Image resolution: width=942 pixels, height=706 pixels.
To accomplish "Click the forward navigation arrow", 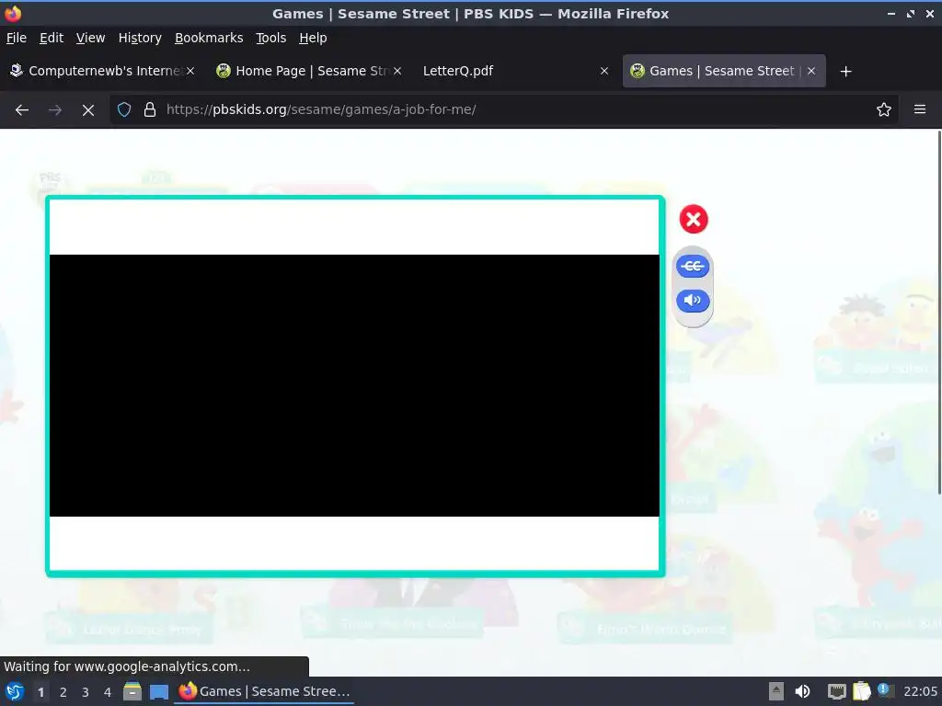I will click(x=54, y=110).
